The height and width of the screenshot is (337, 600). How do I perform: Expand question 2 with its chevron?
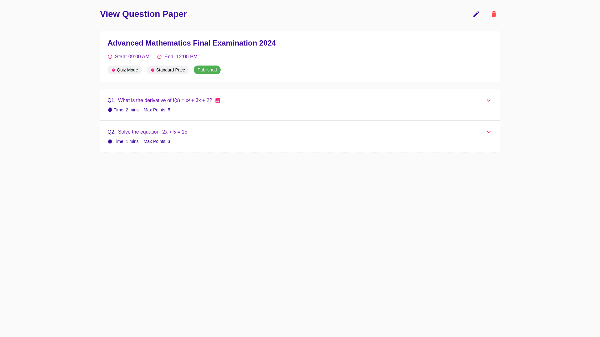[488, 132]
